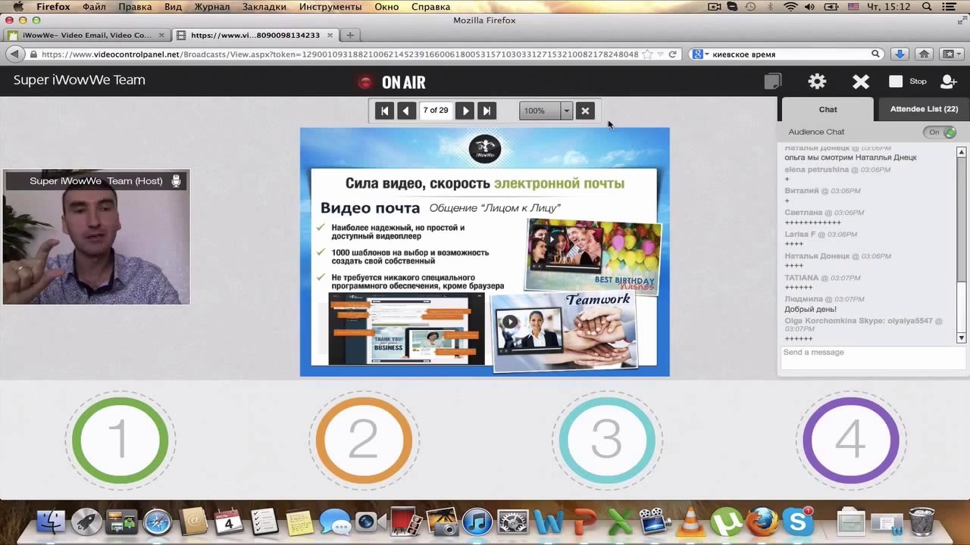The image size is (970, 545).
Task: Jump to last slide
Action: point(487,111)
